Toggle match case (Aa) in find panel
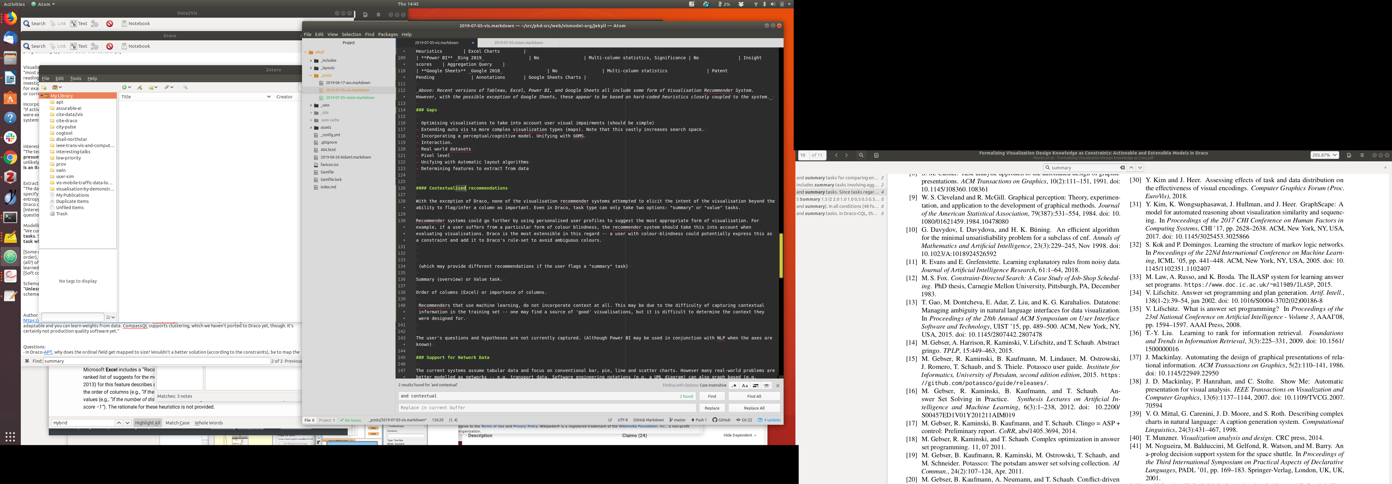This screenshot has height=484, width=1392. 745,386
